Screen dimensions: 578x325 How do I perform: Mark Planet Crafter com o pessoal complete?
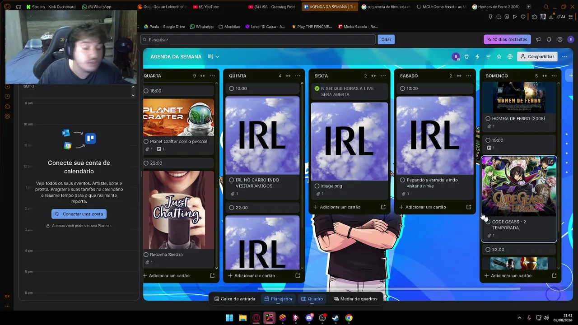coord(146,141)
